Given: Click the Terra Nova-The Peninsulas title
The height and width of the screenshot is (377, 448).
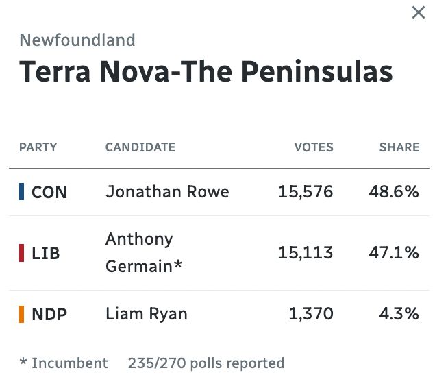Looking at the screenshot, I should 206,71.
